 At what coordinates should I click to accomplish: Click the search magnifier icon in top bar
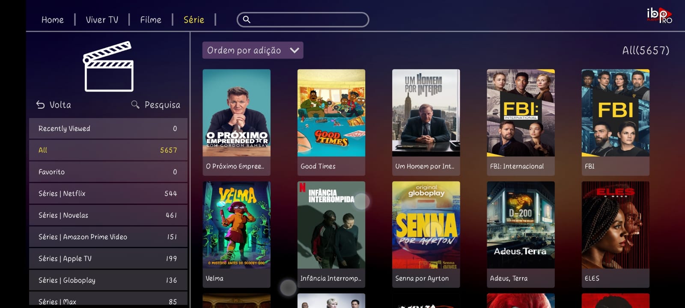tap(247, 19)
